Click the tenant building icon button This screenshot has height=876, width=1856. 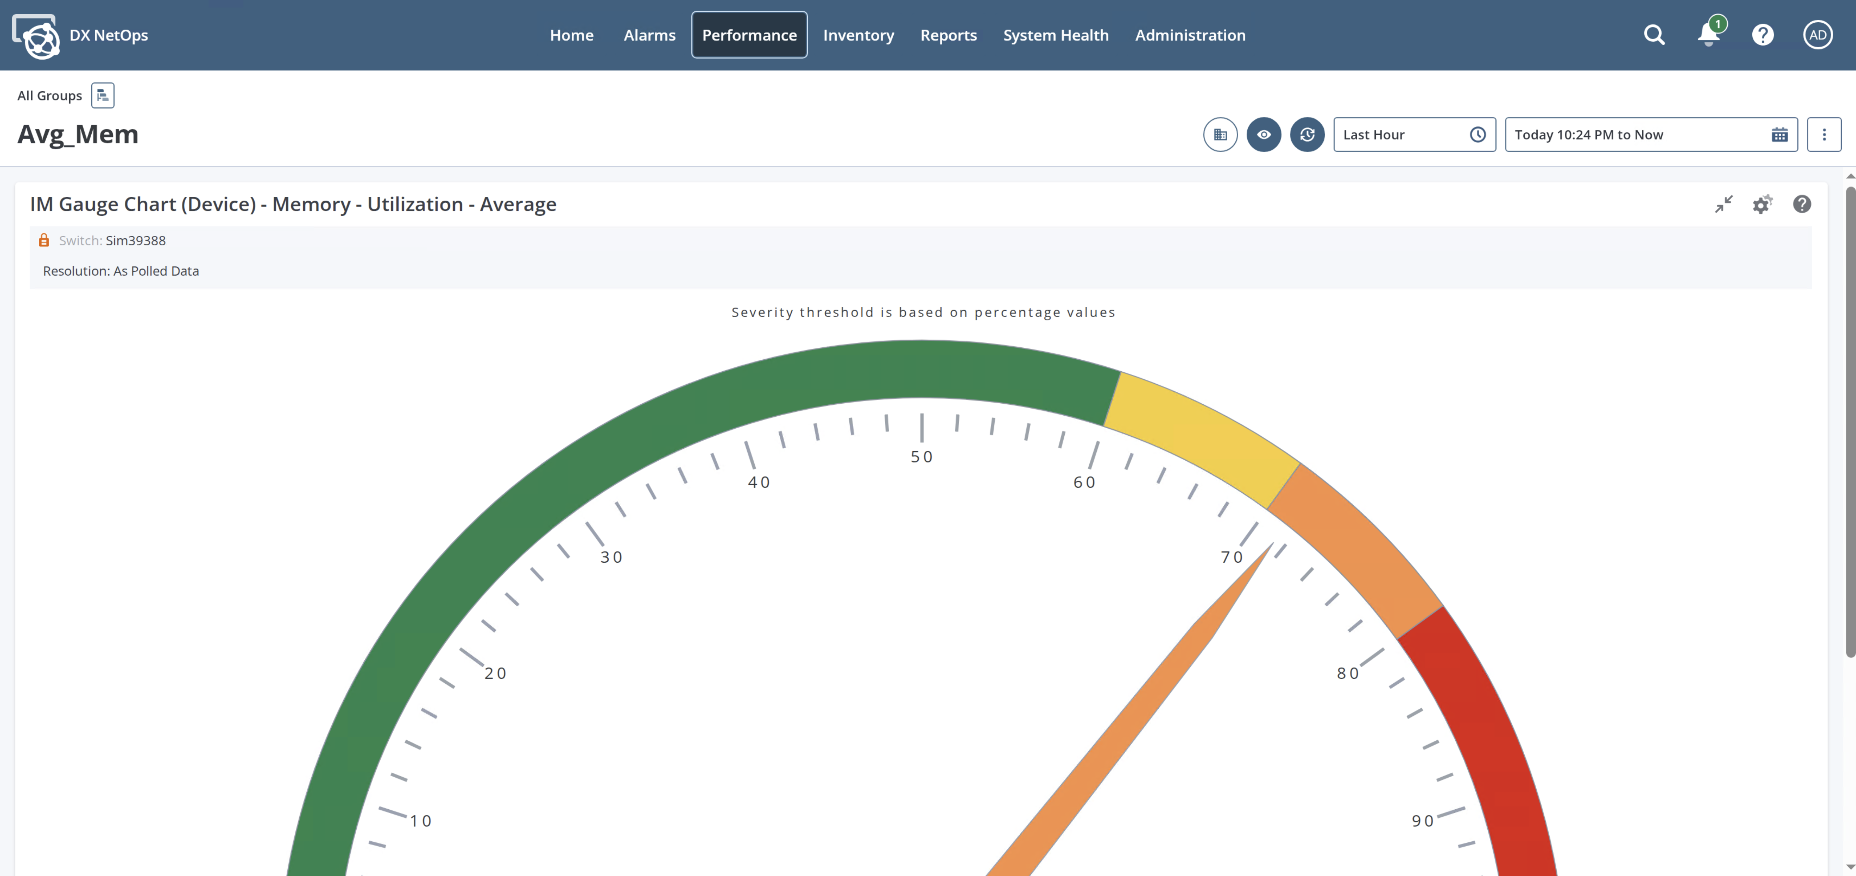click(x=1220, y=135)
